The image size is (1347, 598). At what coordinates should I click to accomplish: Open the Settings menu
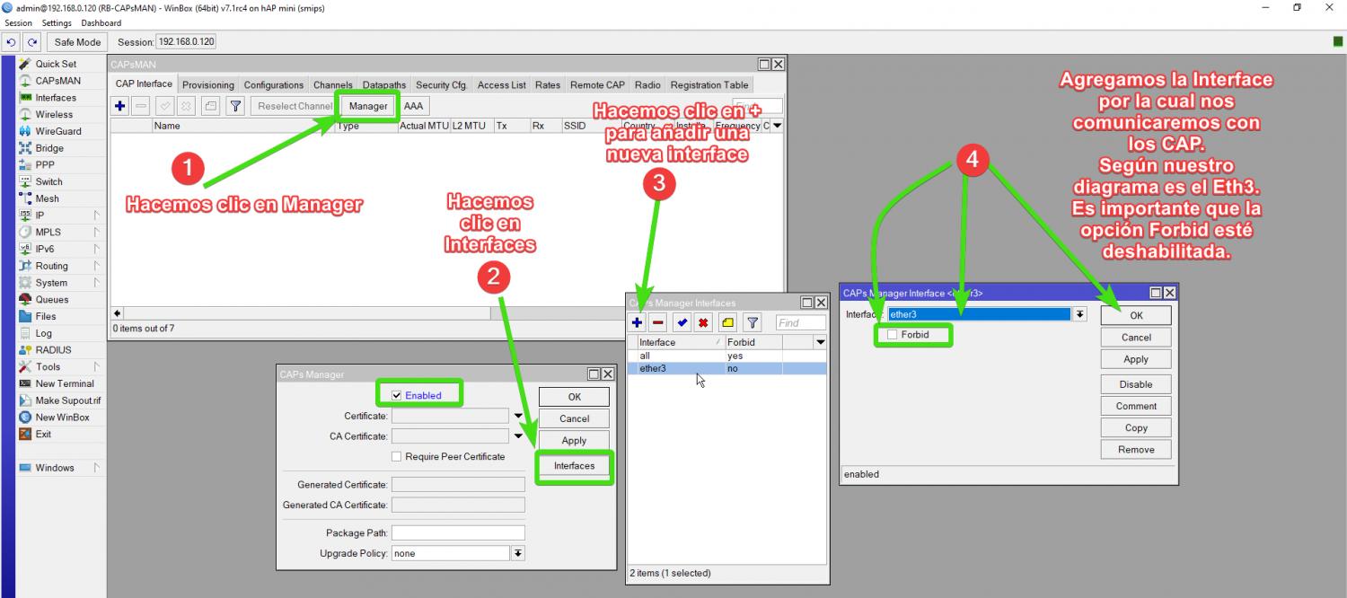57,23
